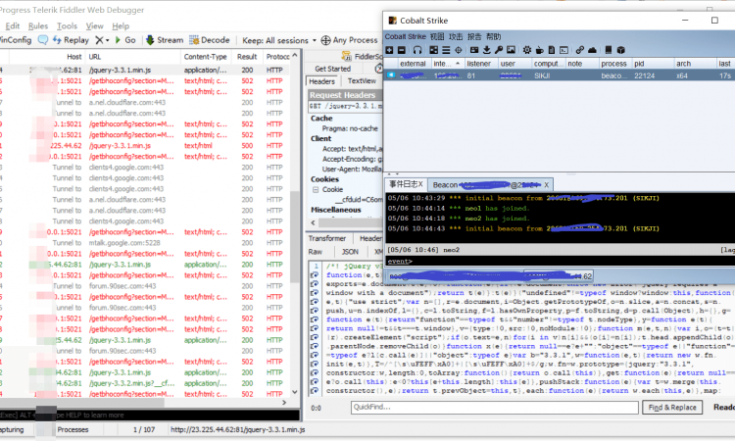Open the Keep: All sessions dropdown

pyautogui.click(x=279, y=40)
